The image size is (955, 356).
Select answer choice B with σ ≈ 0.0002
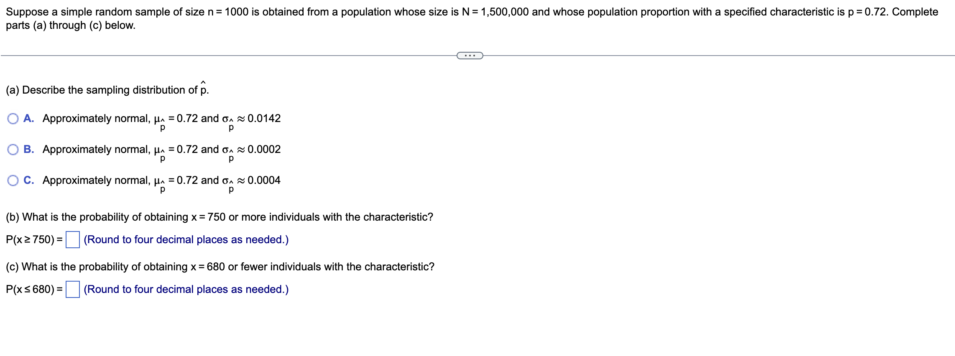pyautogui.click(x=13, y=150)
